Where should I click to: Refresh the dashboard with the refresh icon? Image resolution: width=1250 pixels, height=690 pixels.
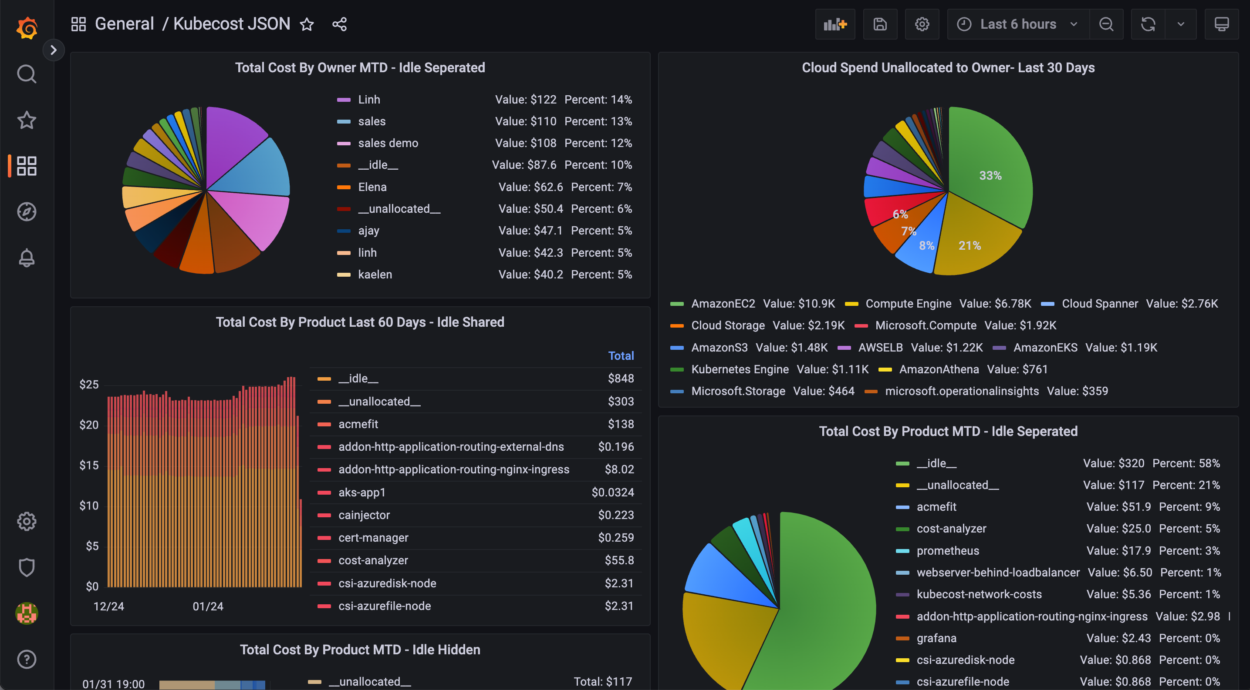[x=1149, y=24]
